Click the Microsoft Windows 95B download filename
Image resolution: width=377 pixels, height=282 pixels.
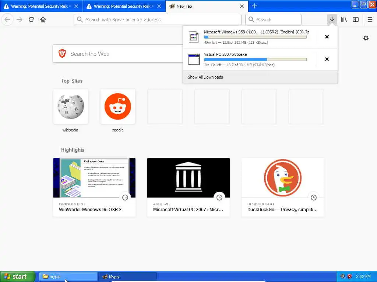click(256, 32)
